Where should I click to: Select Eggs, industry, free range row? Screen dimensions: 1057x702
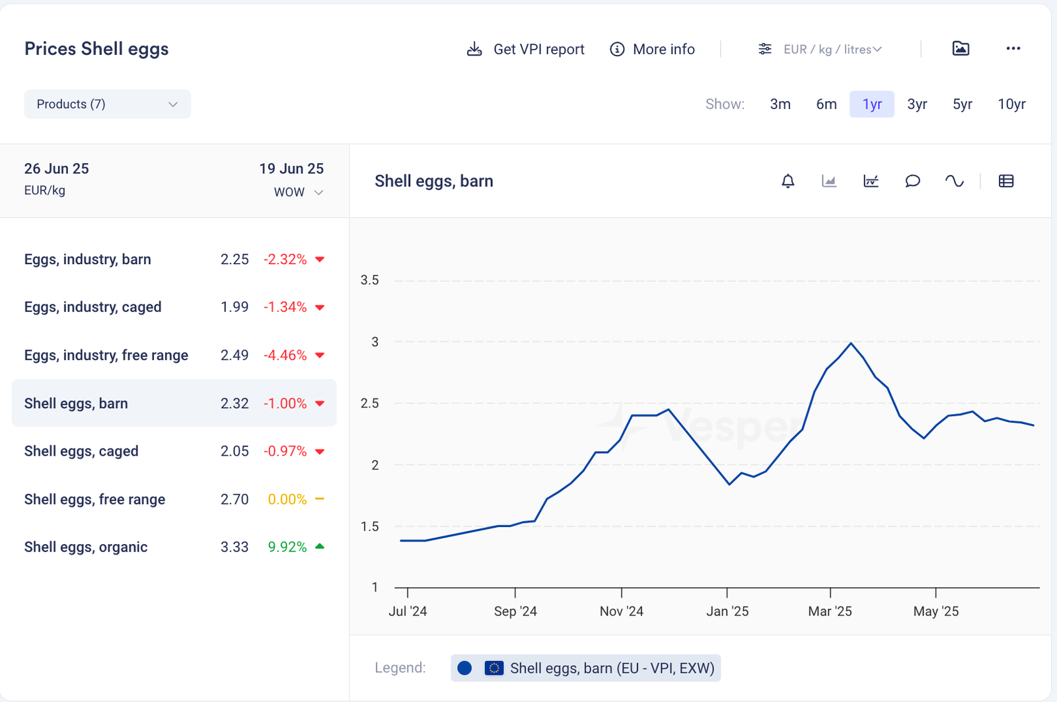coord(106,355)
